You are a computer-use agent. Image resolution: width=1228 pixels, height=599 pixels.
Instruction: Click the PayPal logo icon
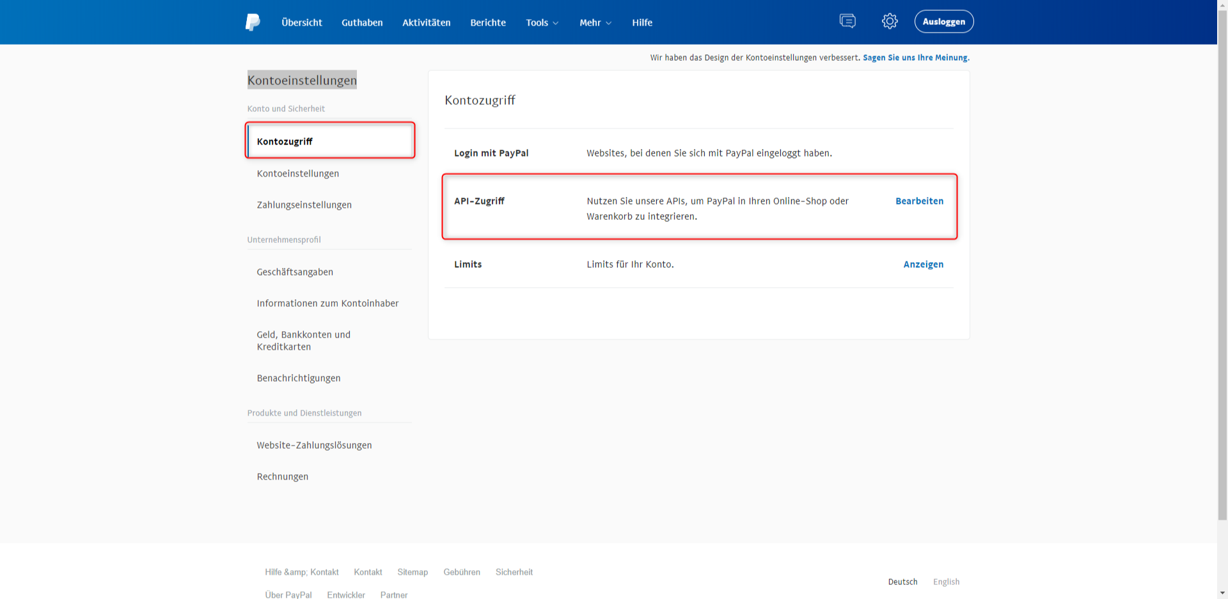(253, 22)
